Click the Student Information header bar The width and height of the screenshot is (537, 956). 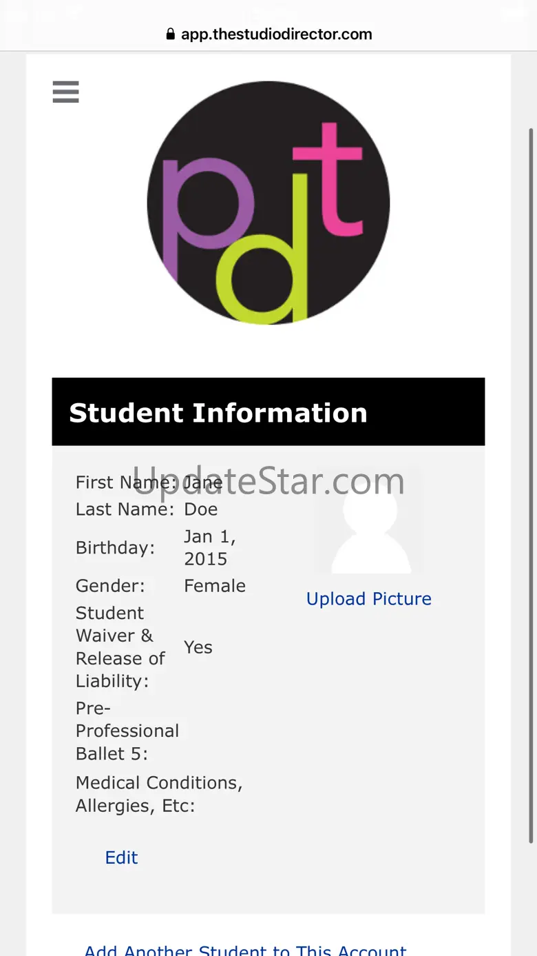point(268,412)
